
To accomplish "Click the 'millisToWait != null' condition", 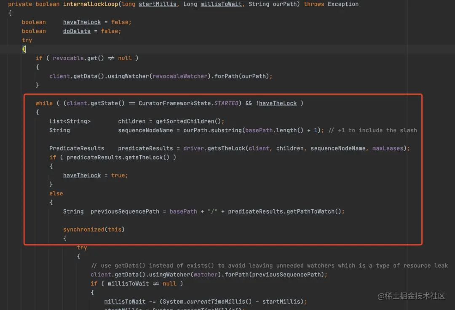I will (x=142, y=283).
